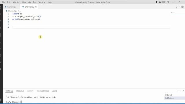This screenshot has height=104, width=185.
Task: Focus the terminal prompt C:\Py_Channel>
Action: pyautogui.click(x=13, y=102)
